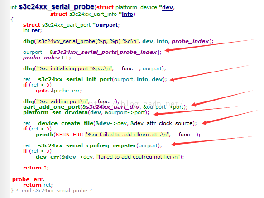The width and height of the screenshot is (264, 198).
Task: Click s3c24xx_serial_cpufreq_register function call
Action: tap(87, 145)
